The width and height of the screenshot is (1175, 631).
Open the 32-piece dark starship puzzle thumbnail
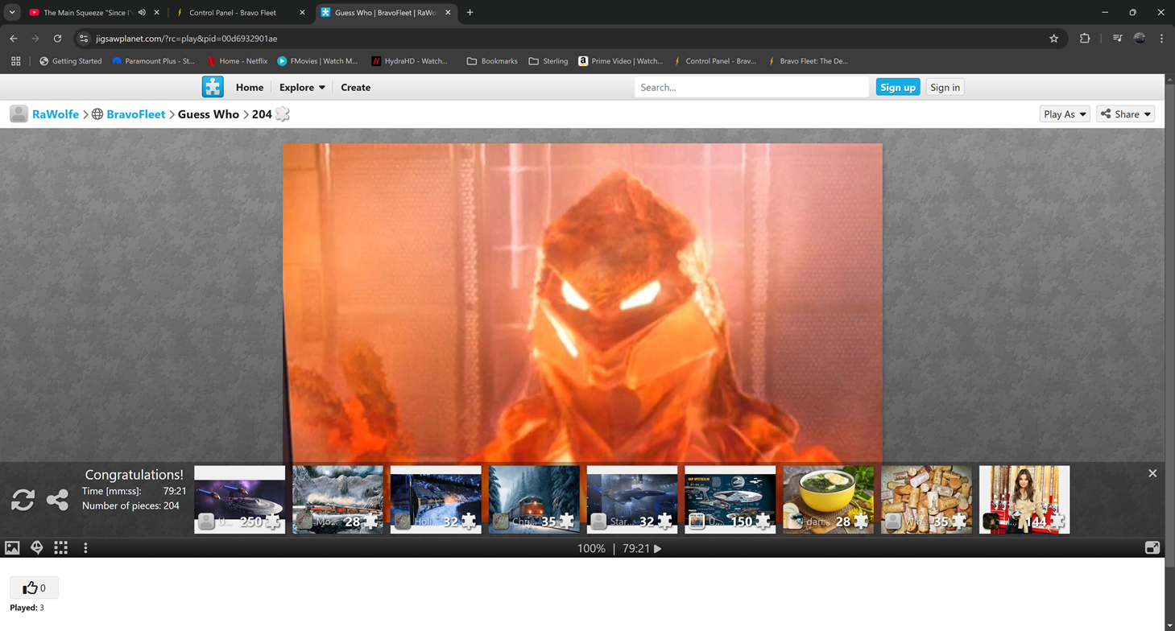click(632, 499)
